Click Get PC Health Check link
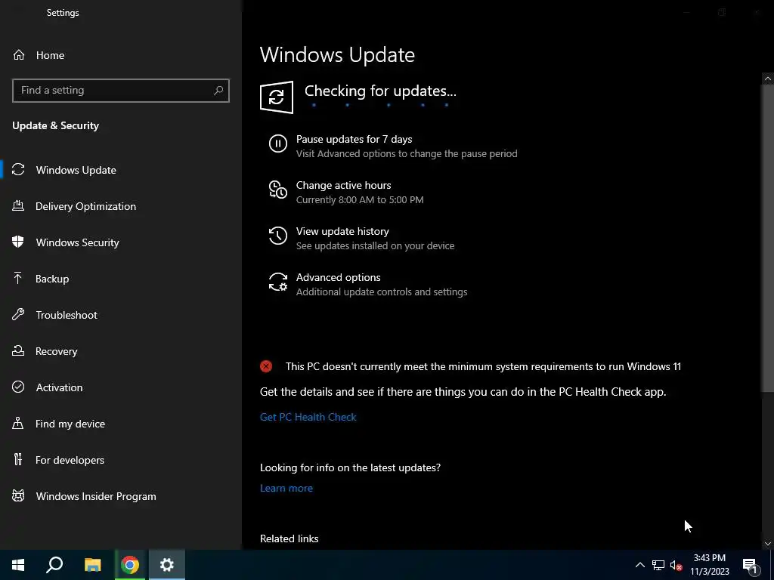This screenshot has height=580, width=774. [308, 417]
